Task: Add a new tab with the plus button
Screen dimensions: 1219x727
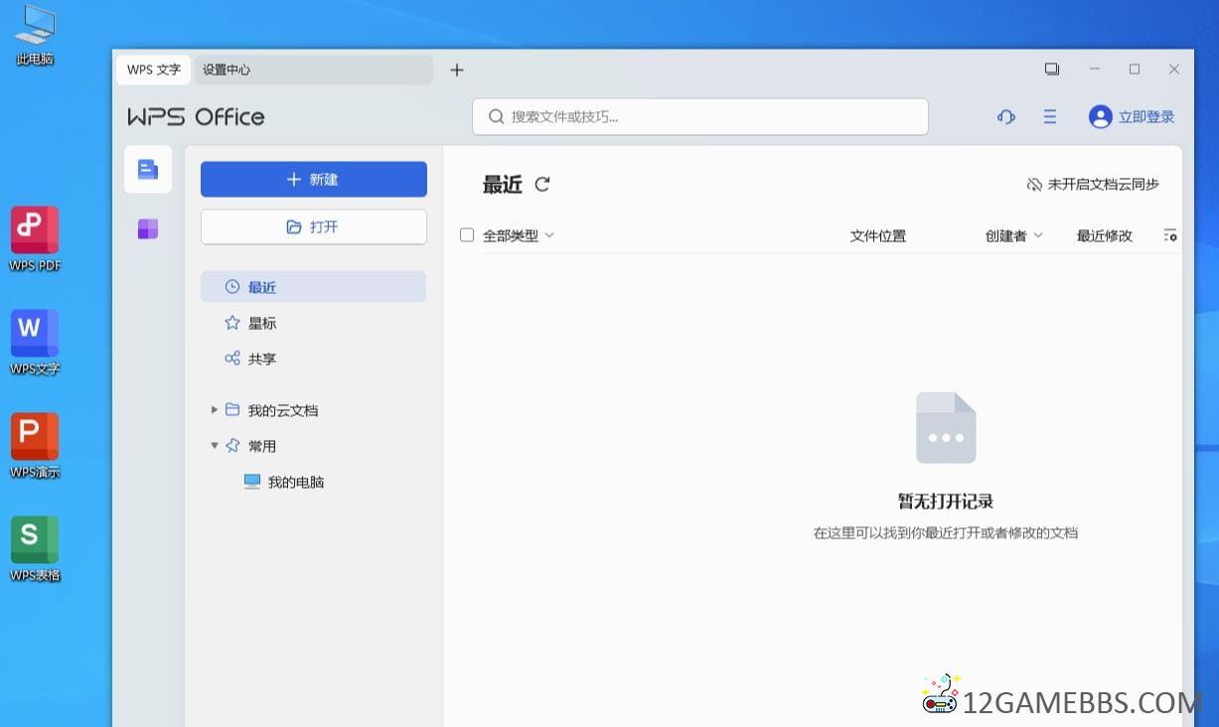Action: (457, 70)
